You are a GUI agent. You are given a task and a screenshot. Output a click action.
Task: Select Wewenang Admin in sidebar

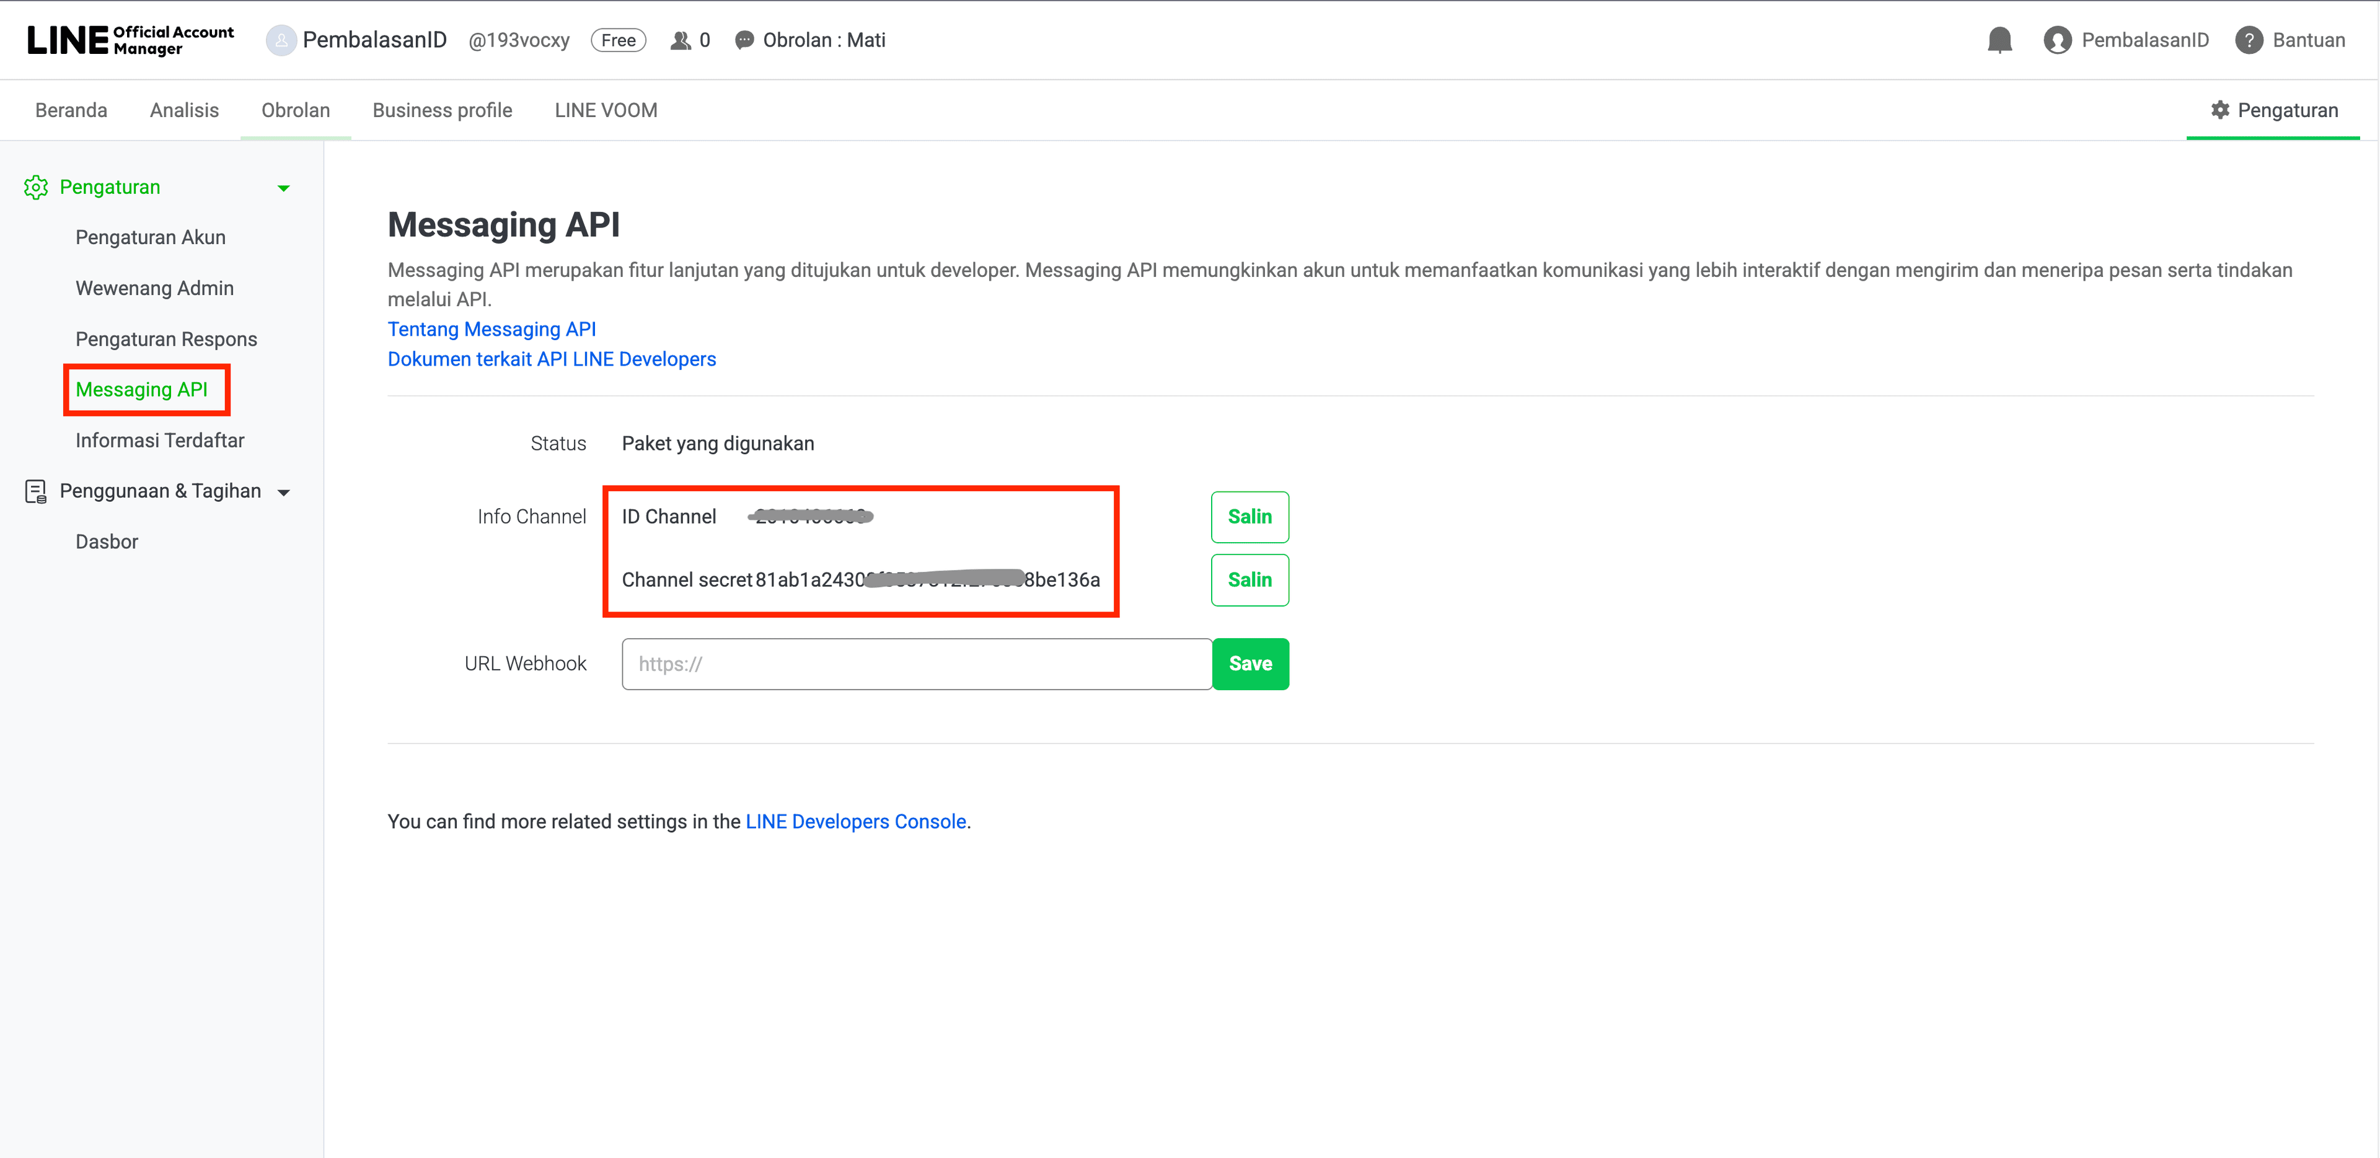pos(154,288)
